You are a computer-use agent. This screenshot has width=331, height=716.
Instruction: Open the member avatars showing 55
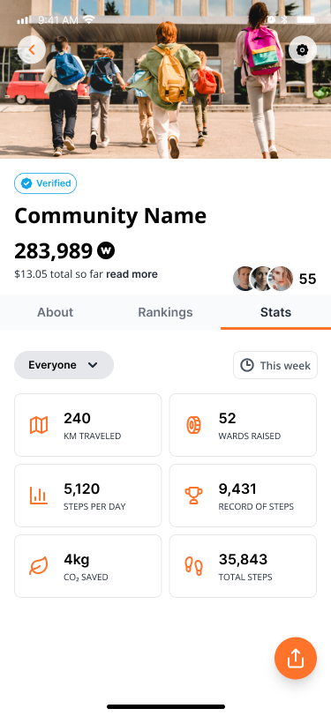(275, 279)
